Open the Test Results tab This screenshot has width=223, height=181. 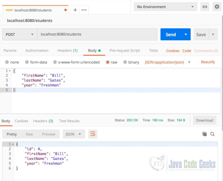click(x=69, y=121)
